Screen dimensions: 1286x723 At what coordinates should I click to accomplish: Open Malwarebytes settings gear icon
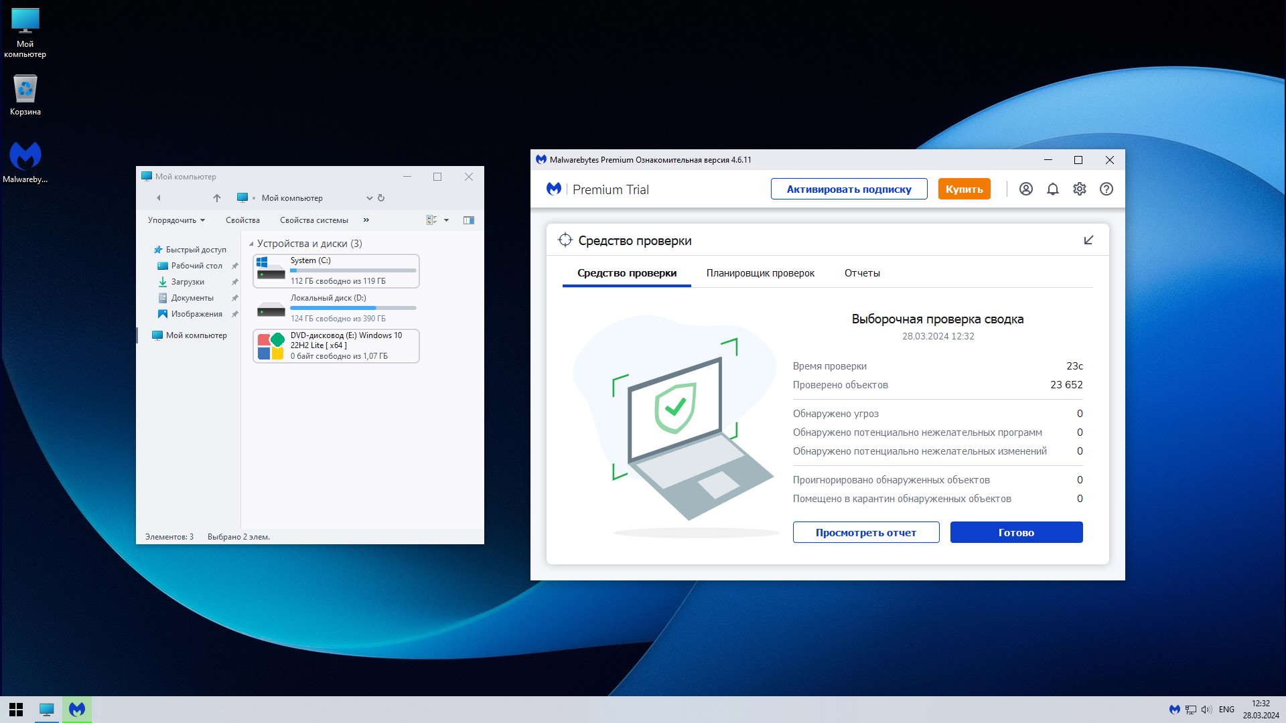(x=1079, y=189)
